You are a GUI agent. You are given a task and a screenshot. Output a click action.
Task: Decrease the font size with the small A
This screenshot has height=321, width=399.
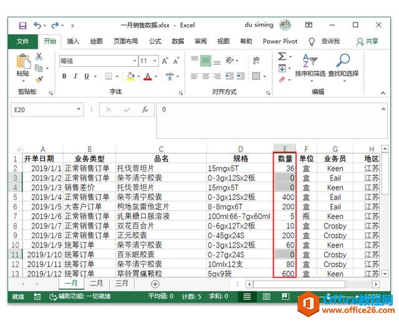[x=176, y=61]
